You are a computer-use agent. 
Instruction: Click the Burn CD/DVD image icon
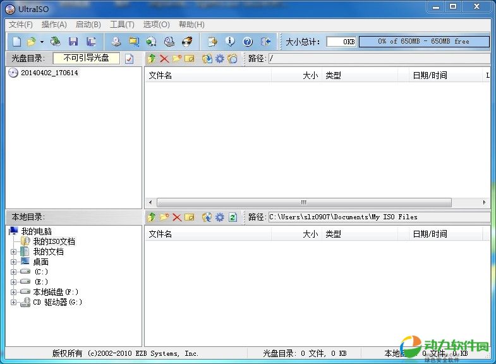[x=187, y=42]
